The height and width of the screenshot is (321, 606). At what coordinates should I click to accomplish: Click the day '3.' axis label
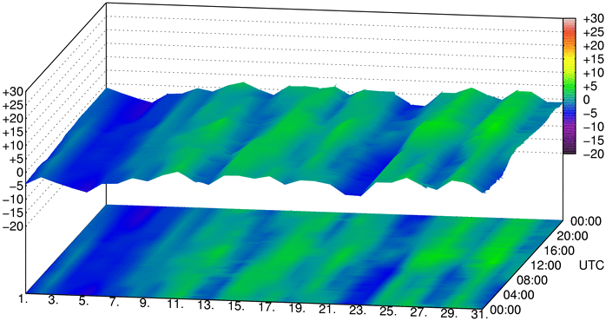coord(53,300)
